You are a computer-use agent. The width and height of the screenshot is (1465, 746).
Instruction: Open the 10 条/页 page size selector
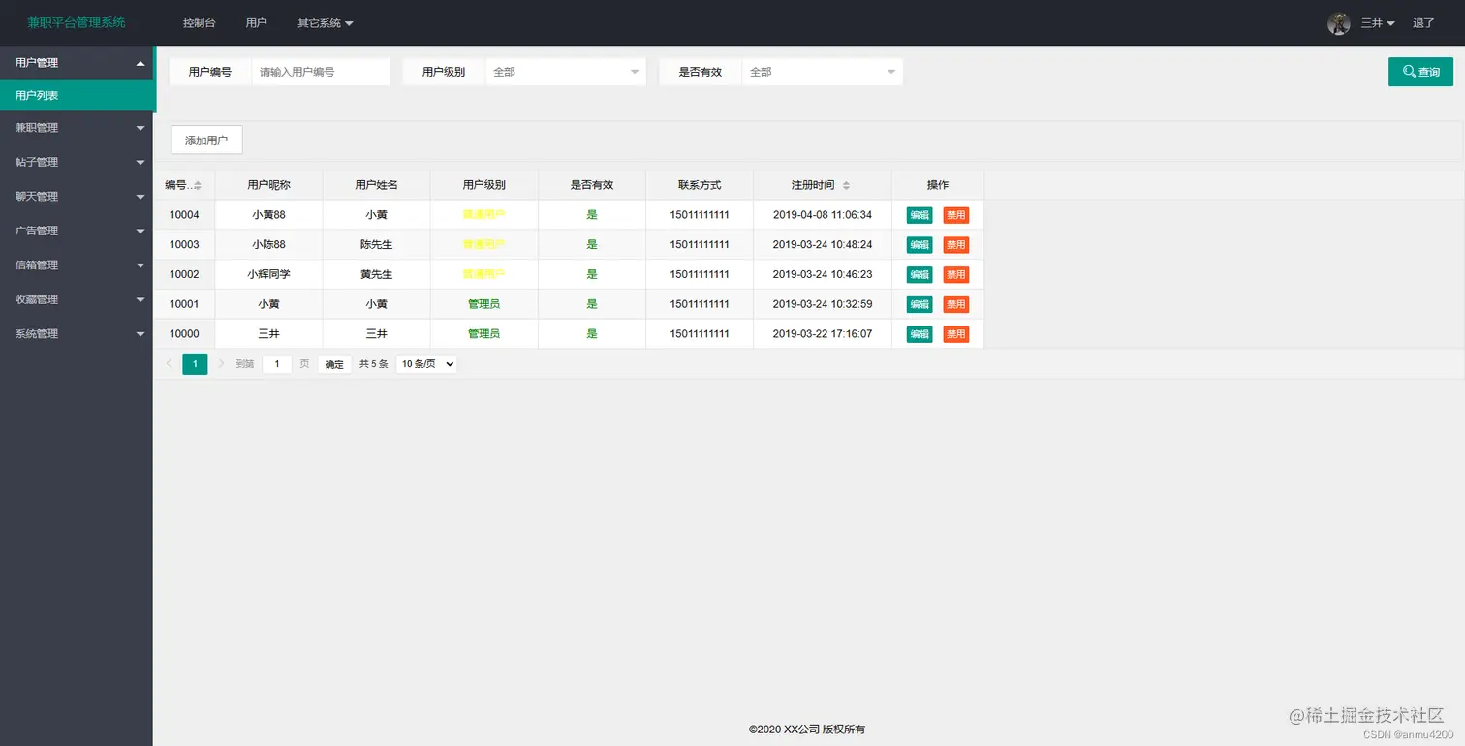click(426, 364)
